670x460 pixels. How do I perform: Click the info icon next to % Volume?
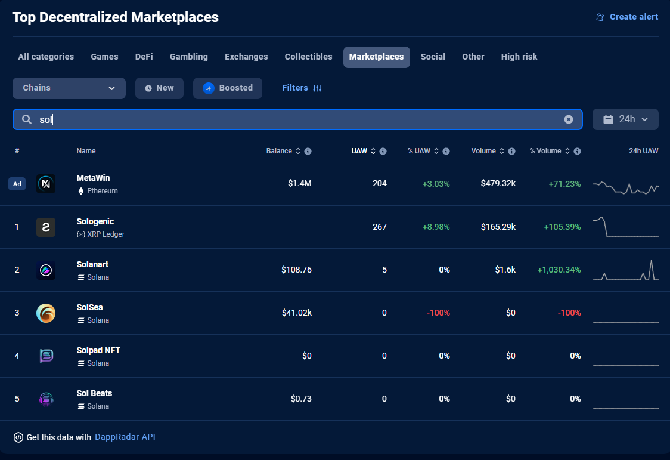tap(577, 152)
